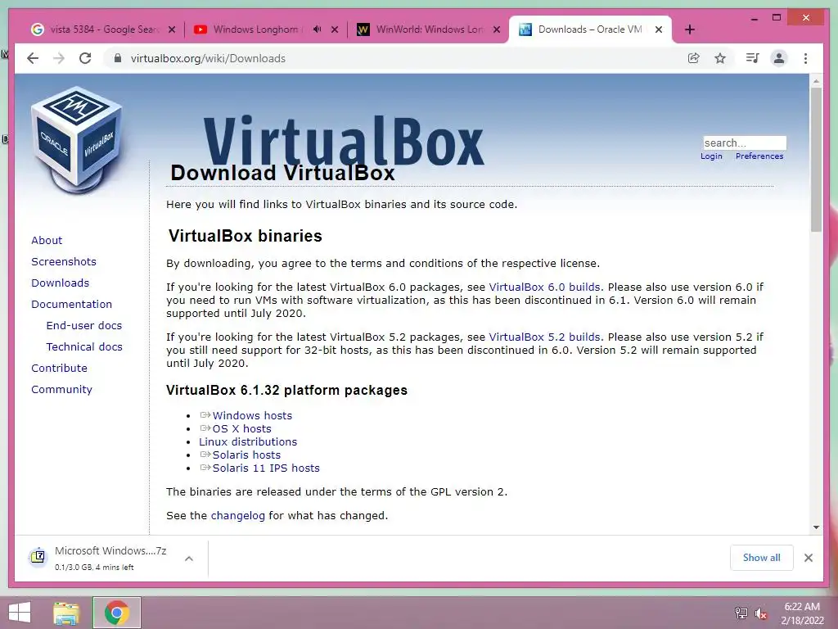The width and height of the screenshot is (838, 629).
Task: Select the Downloads – Oracle VM tab
Action: (590, 29)
